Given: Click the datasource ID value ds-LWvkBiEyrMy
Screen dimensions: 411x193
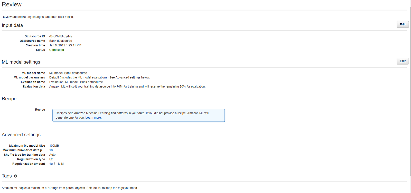Looking at the screenshot, I should [61, 36].
